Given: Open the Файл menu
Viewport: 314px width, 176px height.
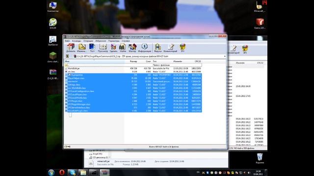Looking at the screenshot, I should [67, 41].
